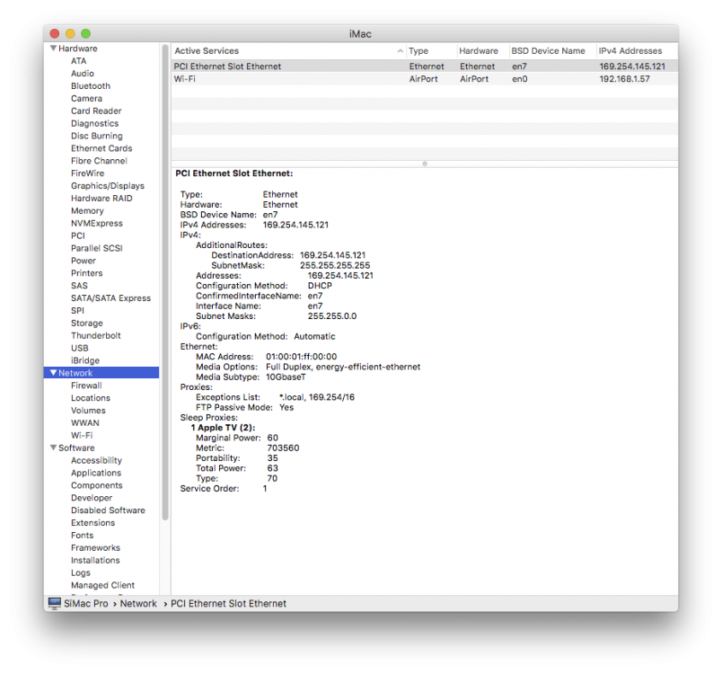The height and width of the screenshot is (674, 722).
Task: Open iBridge hardware item
Action: (85, 360)
